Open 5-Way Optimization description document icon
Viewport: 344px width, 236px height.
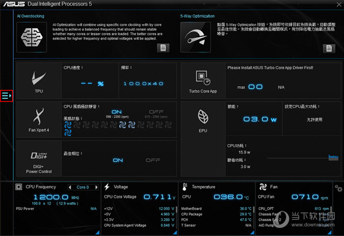coord(329,48)
